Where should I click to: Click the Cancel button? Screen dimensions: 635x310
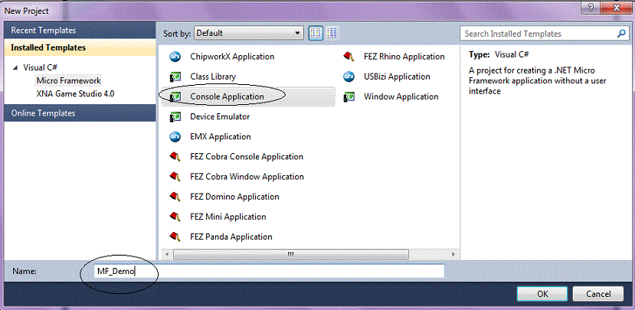597,294
